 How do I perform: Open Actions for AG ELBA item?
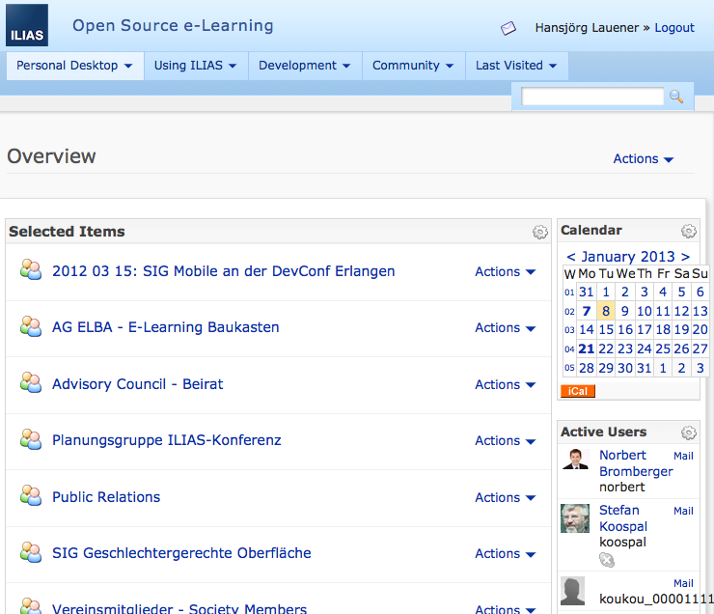click(505, 328)
